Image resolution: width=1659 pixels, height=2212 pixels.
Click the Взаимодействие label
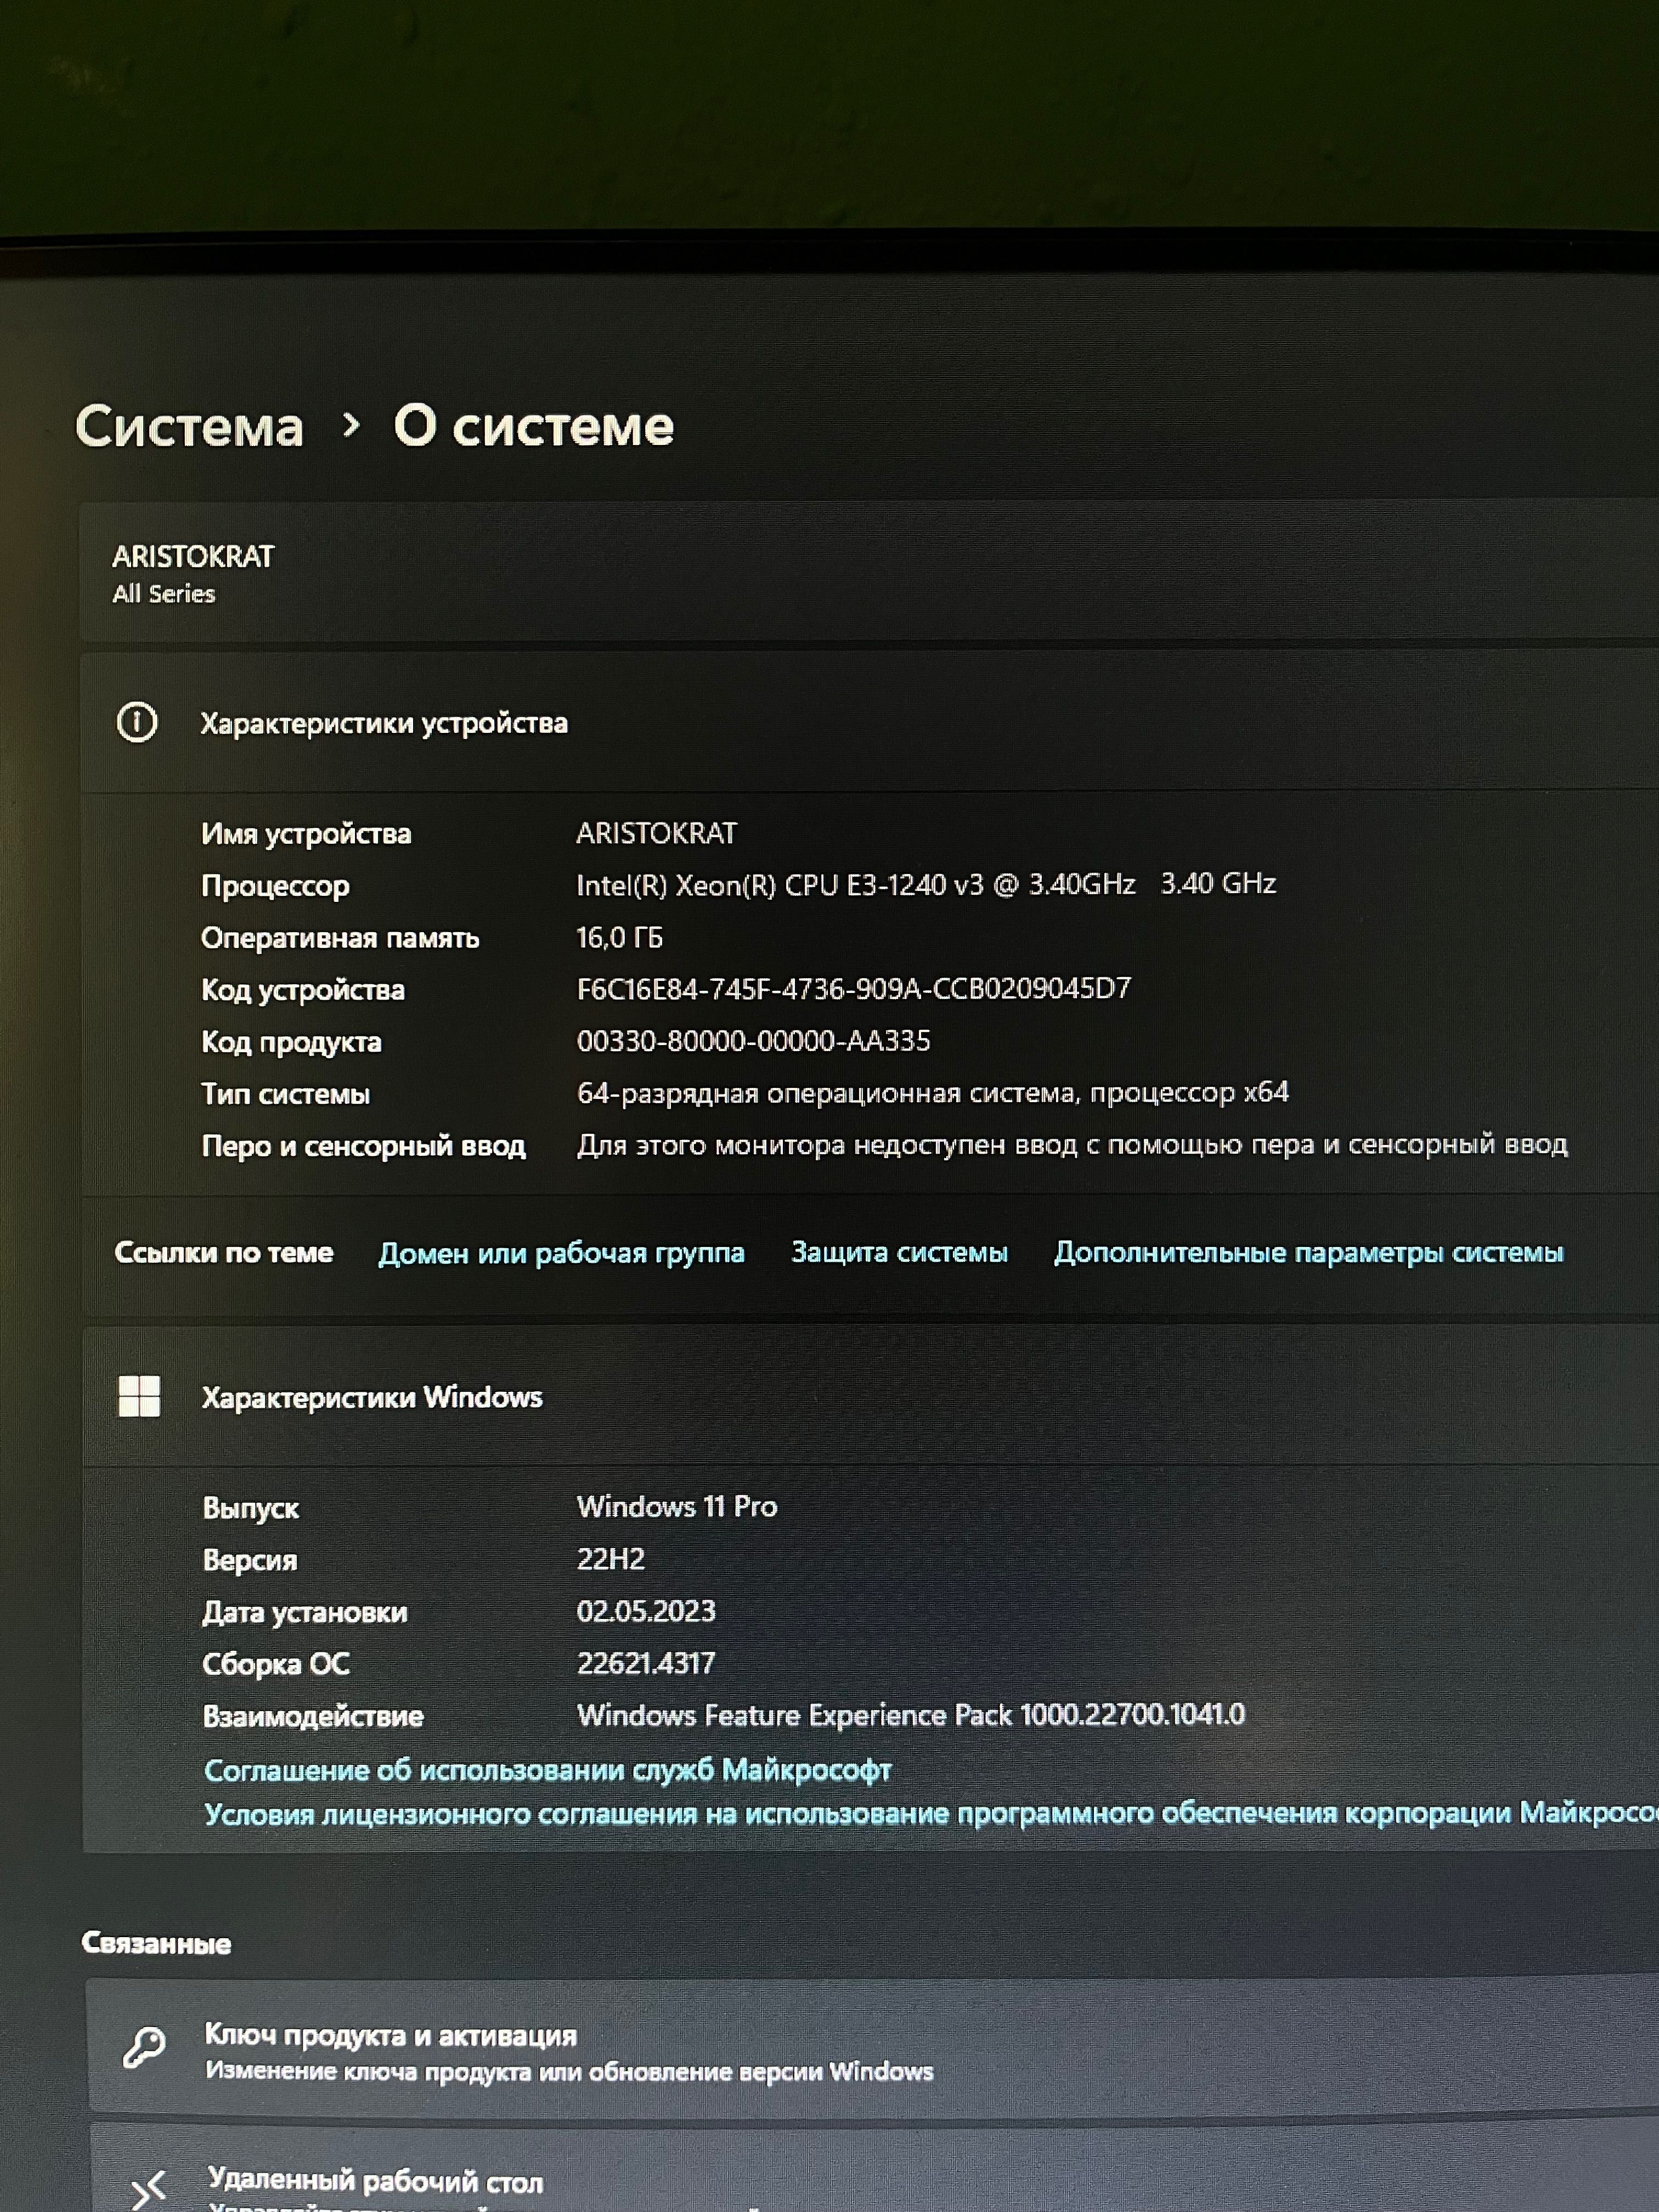(313, 1716)
